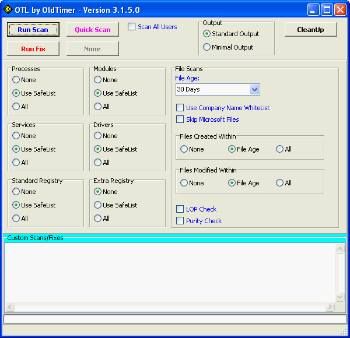Viewport: 350px width, 338px height.
Task: Maximize the OTL window
Action: coord(327,10)
